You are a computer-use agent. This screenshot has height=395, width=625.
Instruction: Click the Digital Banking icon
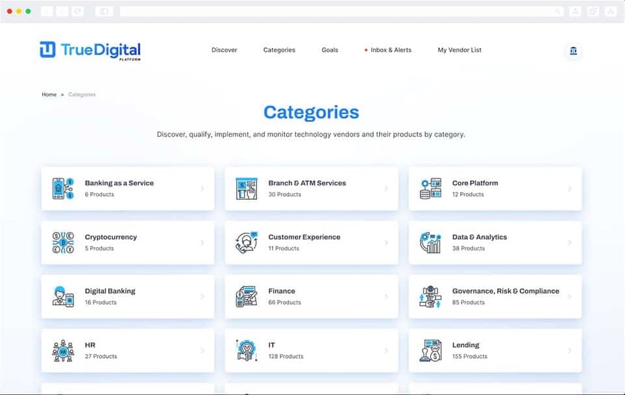click(x=63, y=296)
